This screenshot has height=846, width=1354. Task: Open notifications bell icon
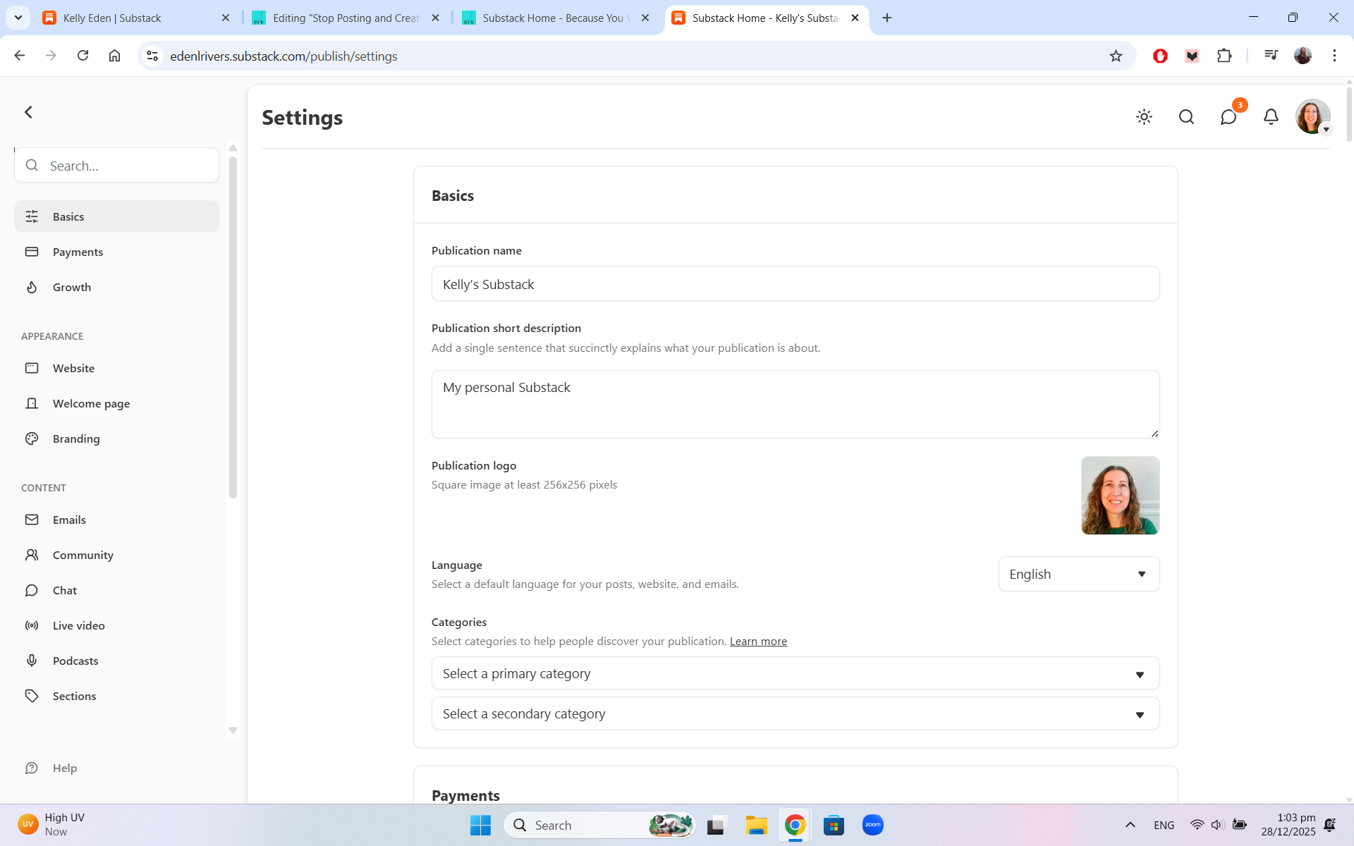click(x=1271, y=117)
